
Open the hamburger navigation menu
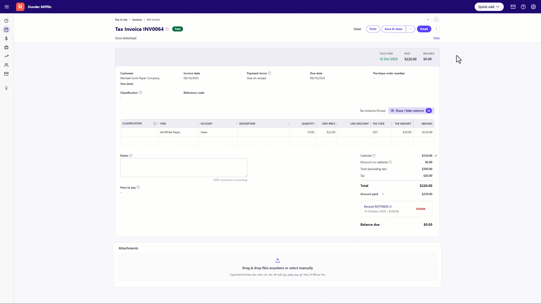pyautogui.click(x=7, y=7)
